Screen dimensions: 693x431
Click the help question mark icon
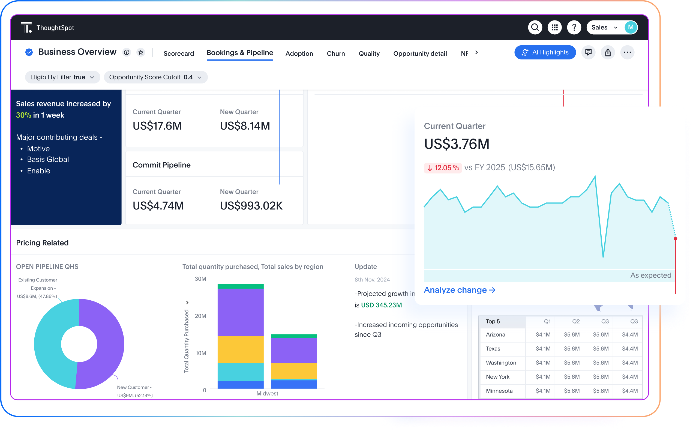[574, 27]
